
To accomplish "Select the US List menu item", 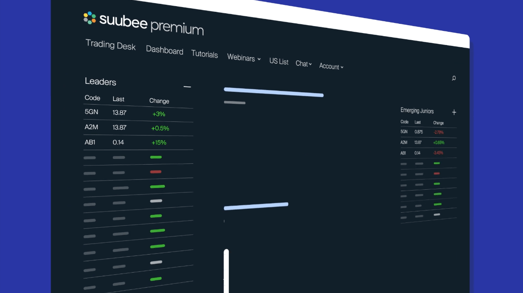I will (x=279, y=61).
